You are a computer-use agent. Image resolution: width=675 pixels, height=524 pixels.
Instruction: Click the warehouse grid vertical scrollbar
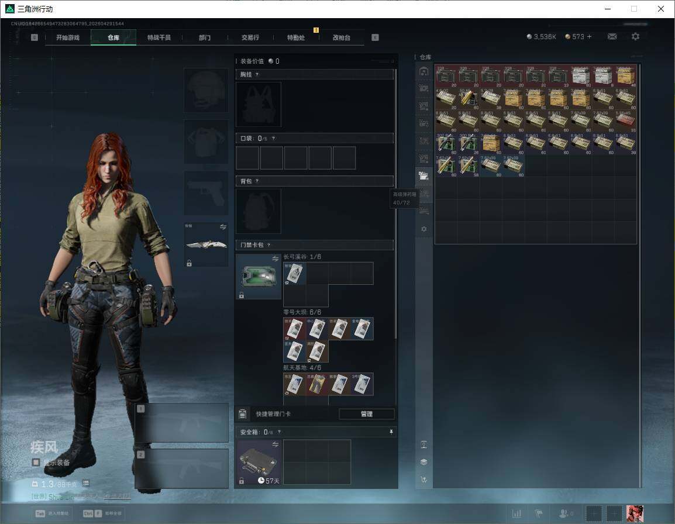640,275
